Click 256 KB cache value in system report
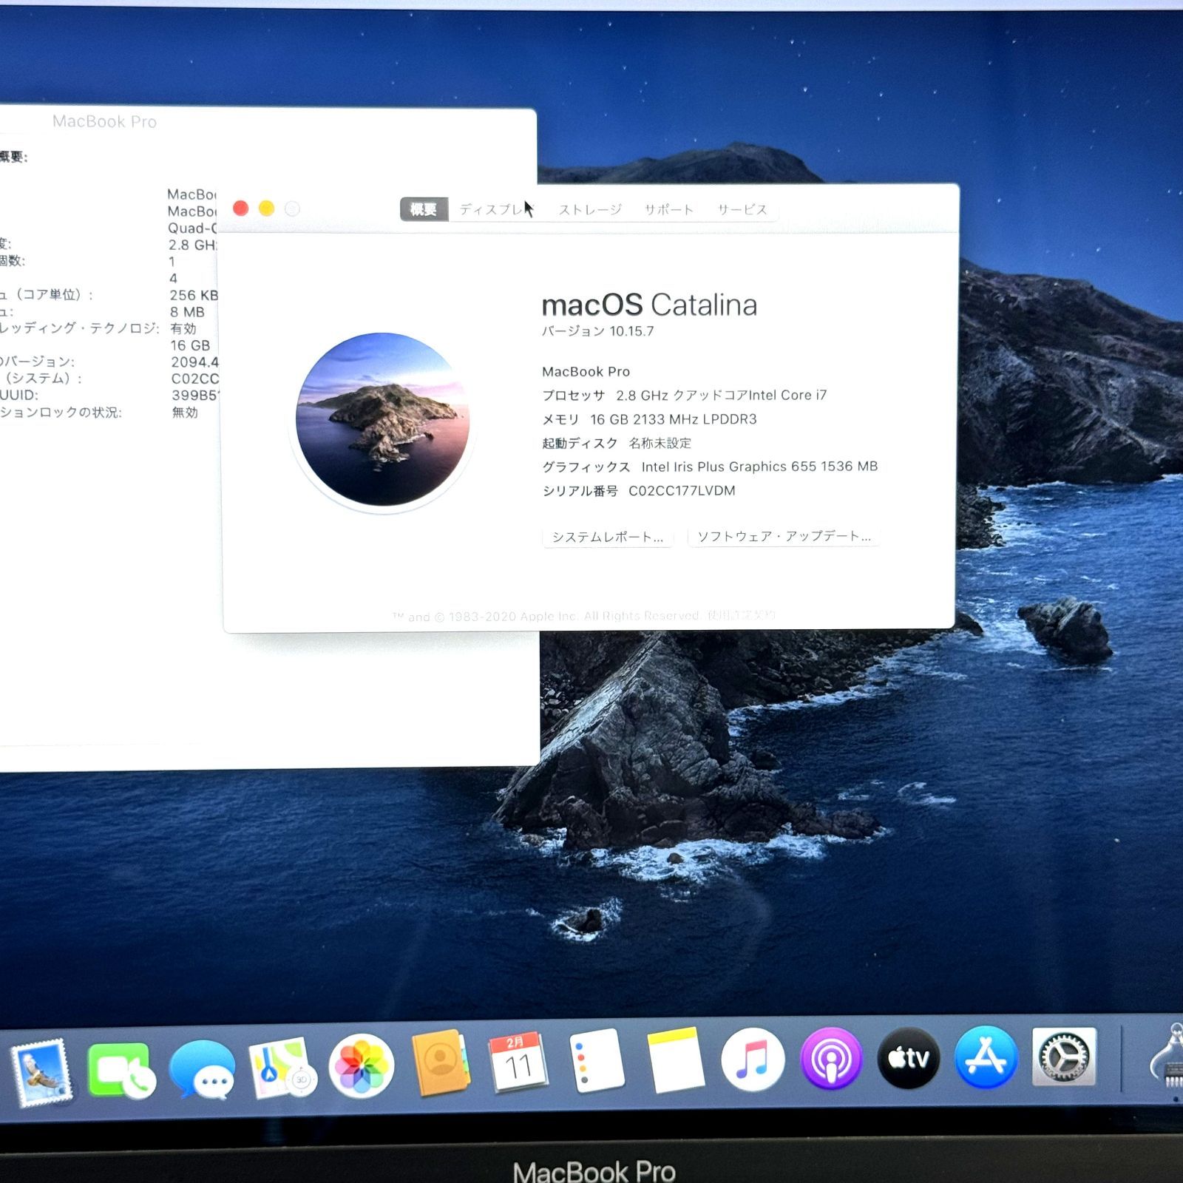The image size is (1183, 1183). pyautogui.click(x=194, y=295)
